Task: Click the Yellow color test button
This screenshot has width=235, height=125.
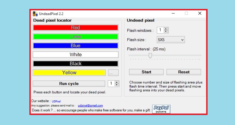Action: [69, 73]
